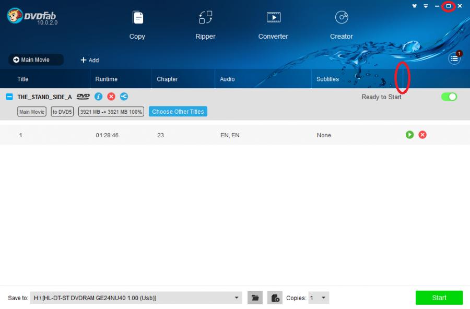Remove source with red X next to title name
Viewport: 470px width, 309px height.
click(x=111, y=97)
